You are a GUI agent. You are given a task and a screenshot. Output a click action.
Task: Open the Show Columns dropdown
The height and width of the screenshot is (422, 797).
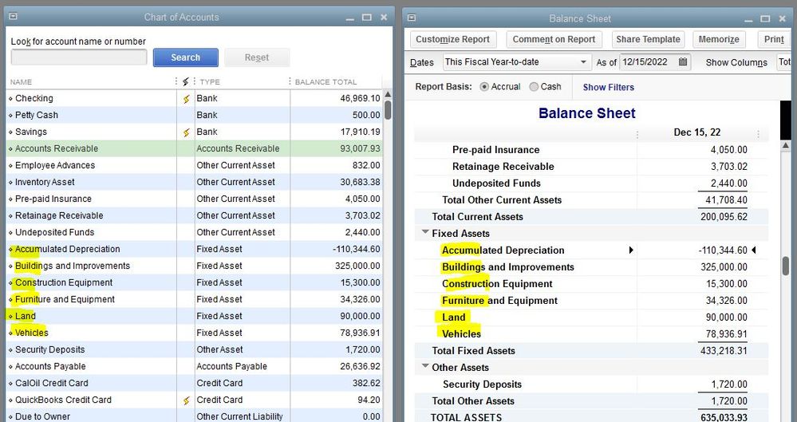click(x=784, y=62)
